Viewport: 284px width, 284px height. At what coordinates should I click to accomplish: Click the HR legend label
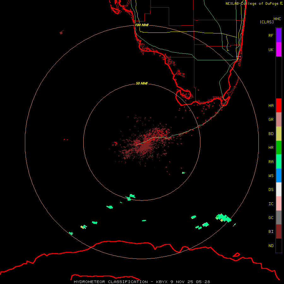coord(271,148)
